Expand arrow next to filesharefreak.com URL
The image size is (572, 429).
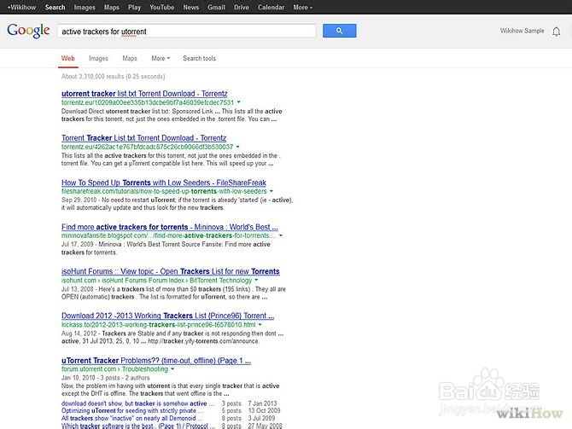271,191
